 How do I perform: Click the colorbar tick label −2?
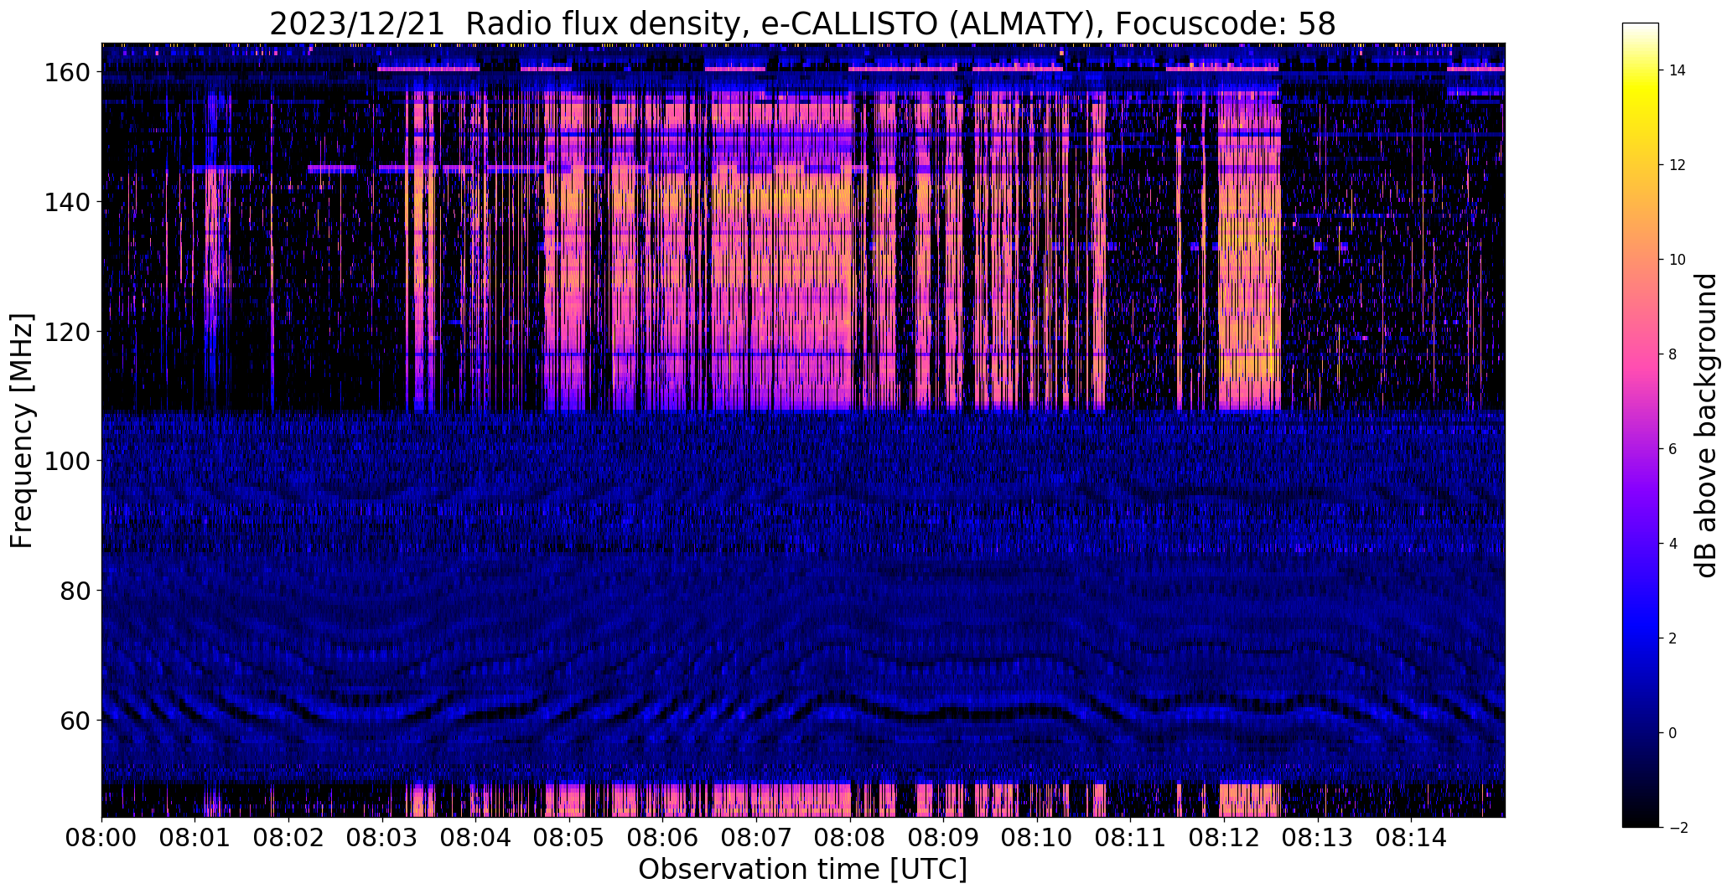coord(1678,828)
